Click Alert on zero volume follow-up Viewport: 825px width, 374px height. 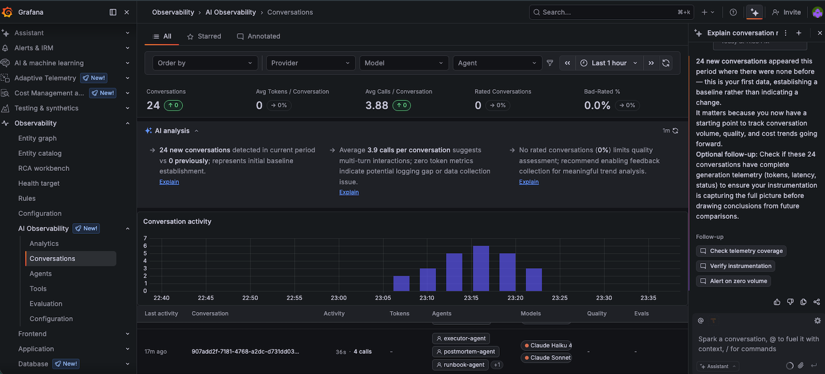734,281
